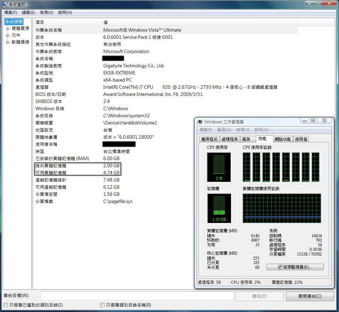Image resolution: width=339 pixels, height=312 pixels.
Task: Click the 值 column header
Action: (199, 22)
